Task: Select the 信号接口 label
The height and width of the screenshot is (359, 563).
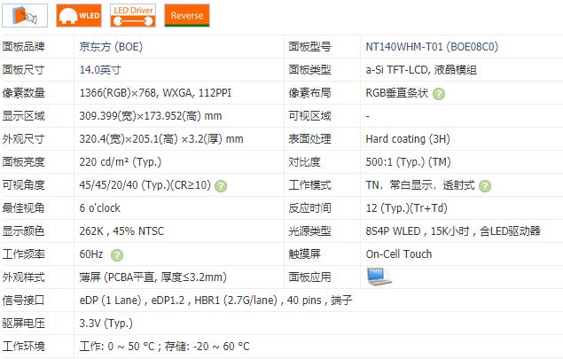Action: tap(23, 300)
